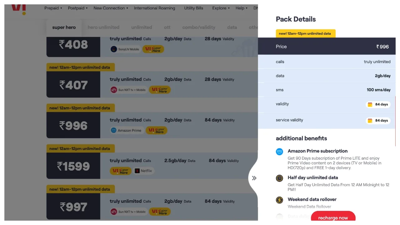Click Amazon Prime badge on ₹996 plan
The height and width of the screenshot is (225, 400).
(127, 130)
